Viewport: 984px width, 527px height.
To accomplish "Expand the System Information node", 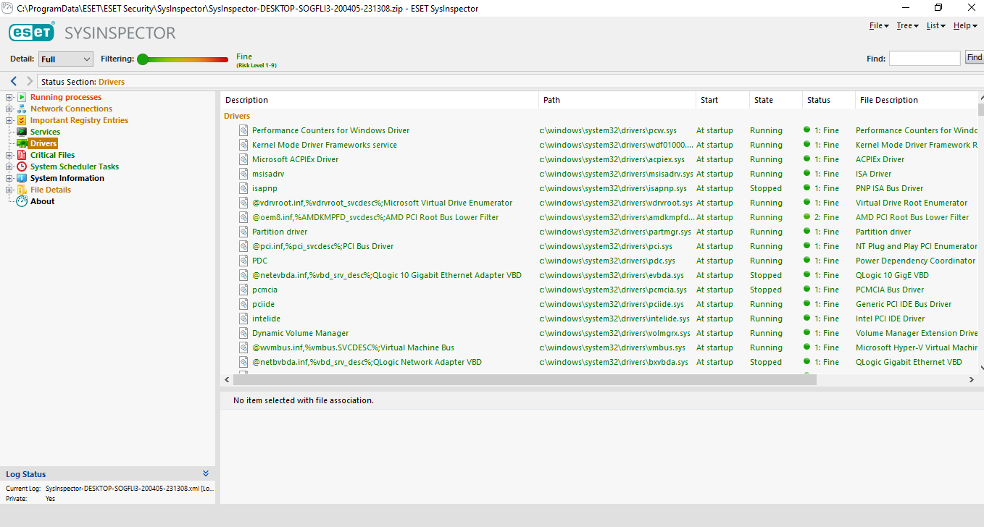I will point(9,178).
